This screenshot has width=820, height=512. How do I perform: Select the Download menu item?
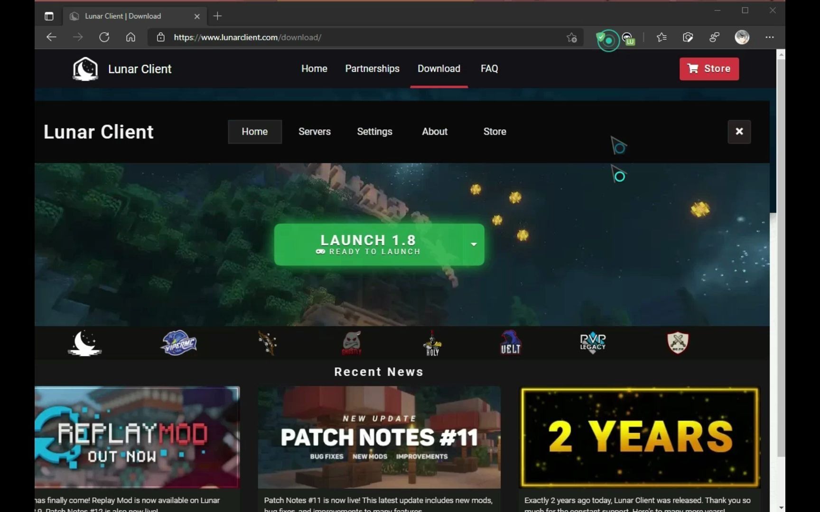[439, 69]
